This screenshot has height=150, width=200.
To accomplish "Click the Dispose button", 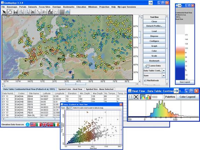I will (154, 36).
